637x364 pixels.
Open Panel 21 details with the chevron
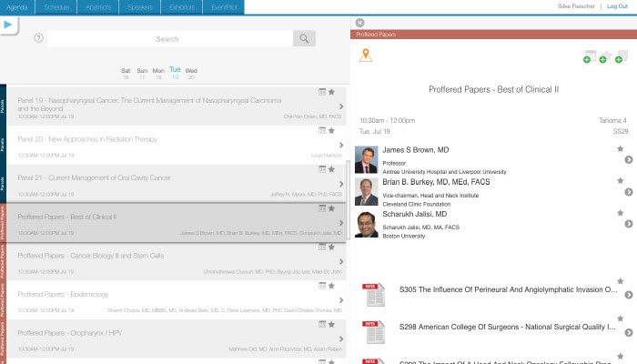pos(341,184)
